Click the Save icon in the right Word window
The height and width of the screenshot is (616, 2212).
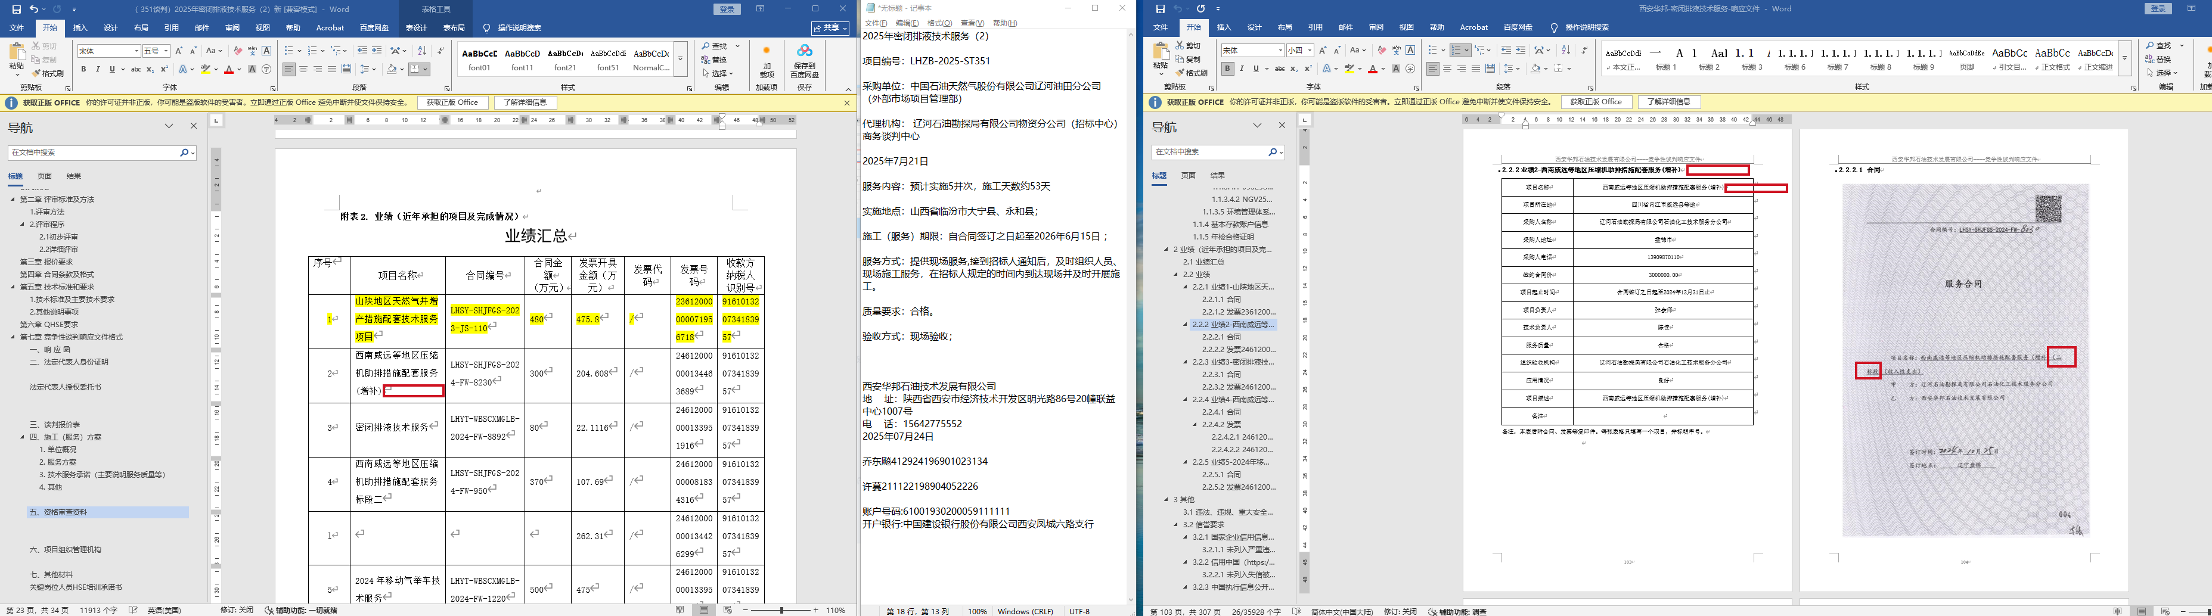(x=1160, y=8)
